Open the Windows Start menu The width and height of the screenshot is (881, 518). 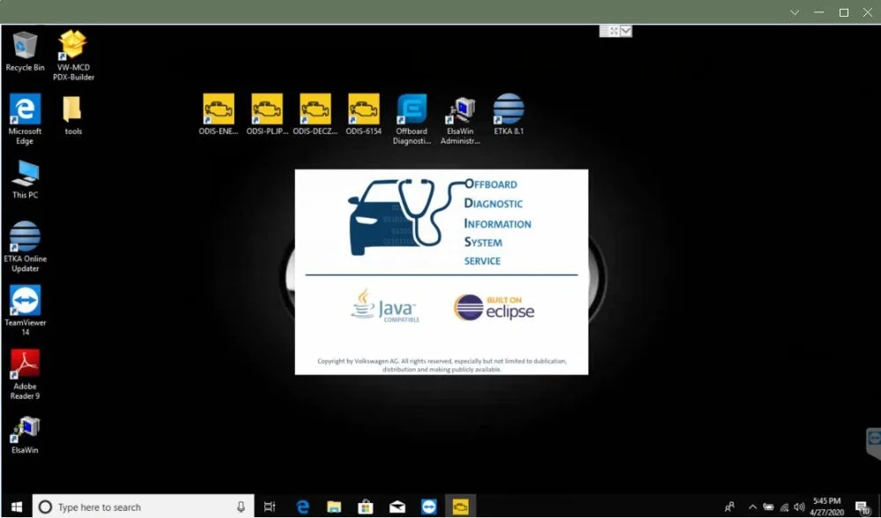(16, 507)
